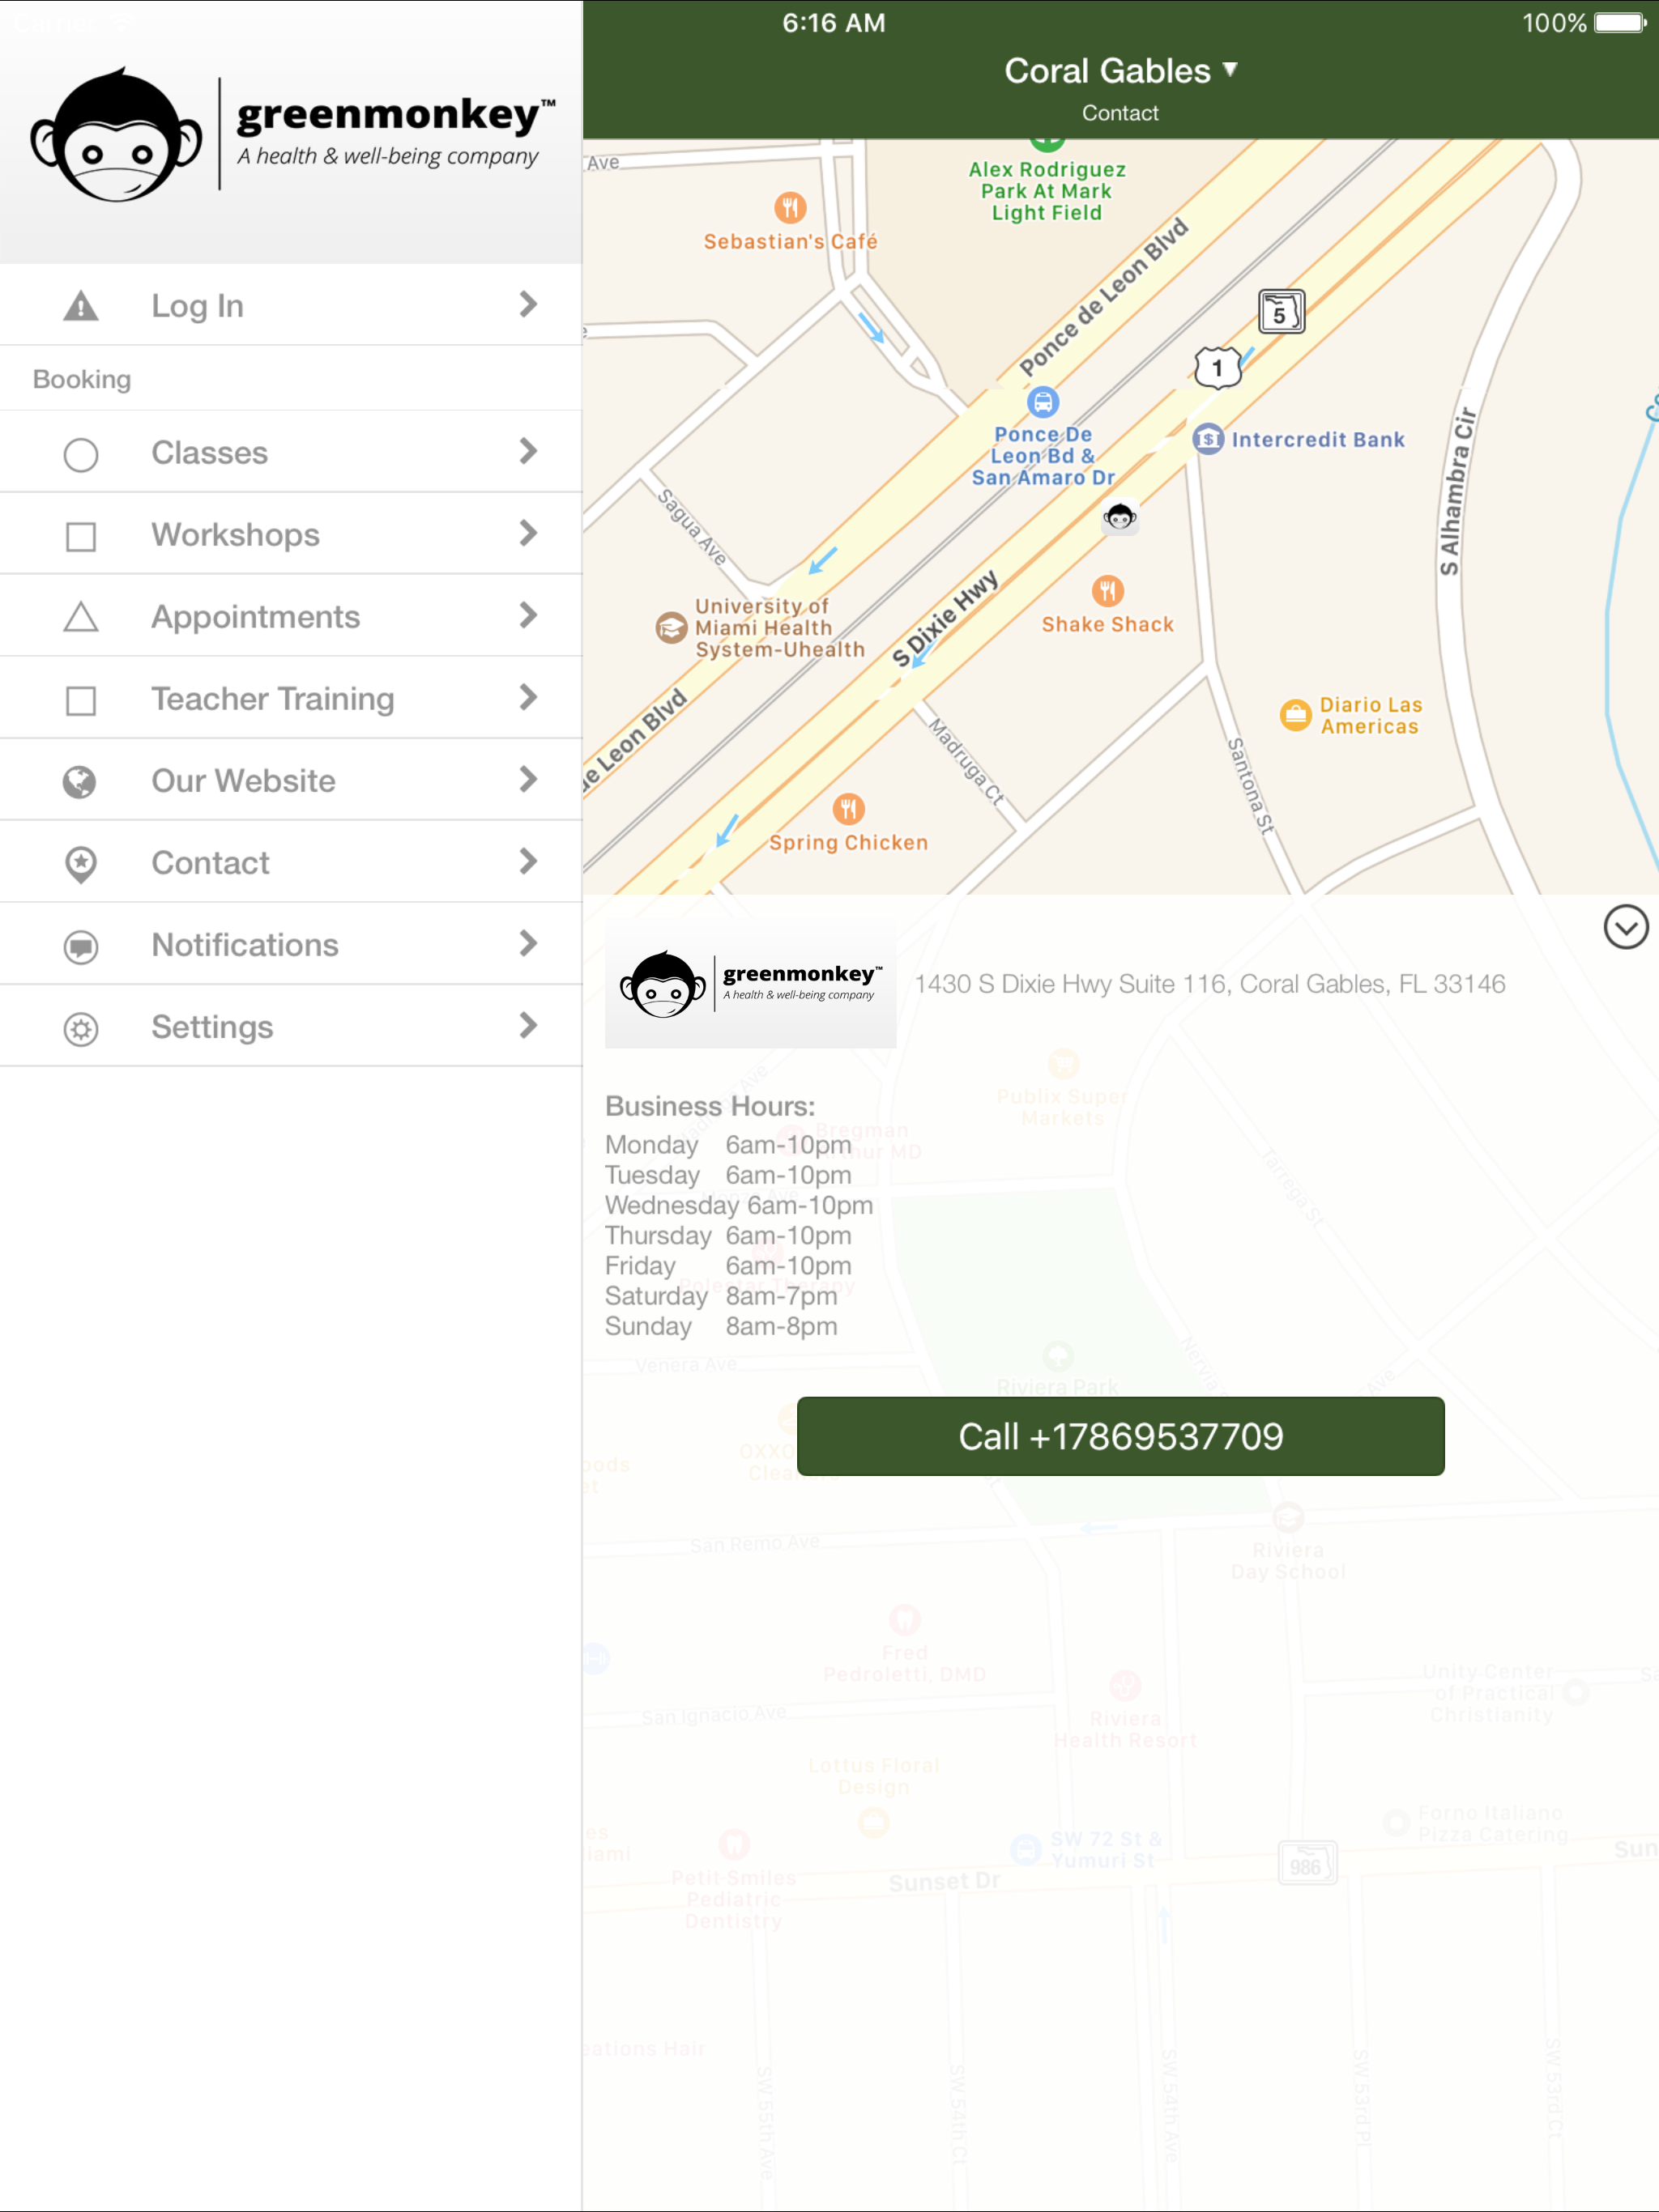Tap the chevron arrow on the Notifications row
This screenshot has width=1659, height=2212.
528,944
